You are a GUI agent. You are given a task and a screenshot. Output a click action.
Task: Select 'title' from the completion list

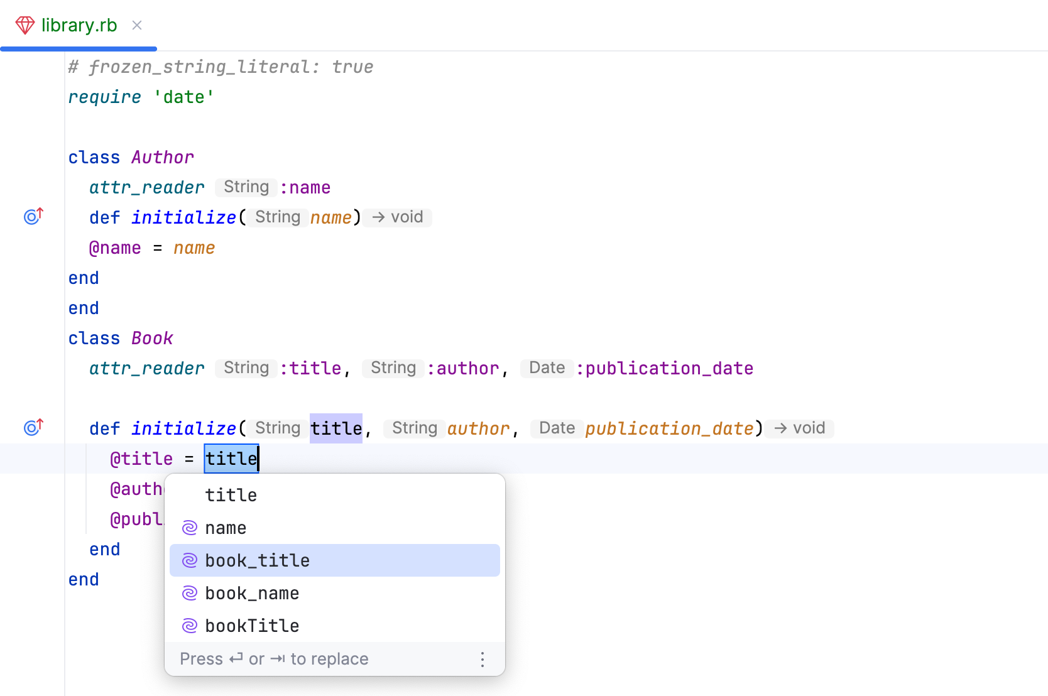click(x=231, y=495)
